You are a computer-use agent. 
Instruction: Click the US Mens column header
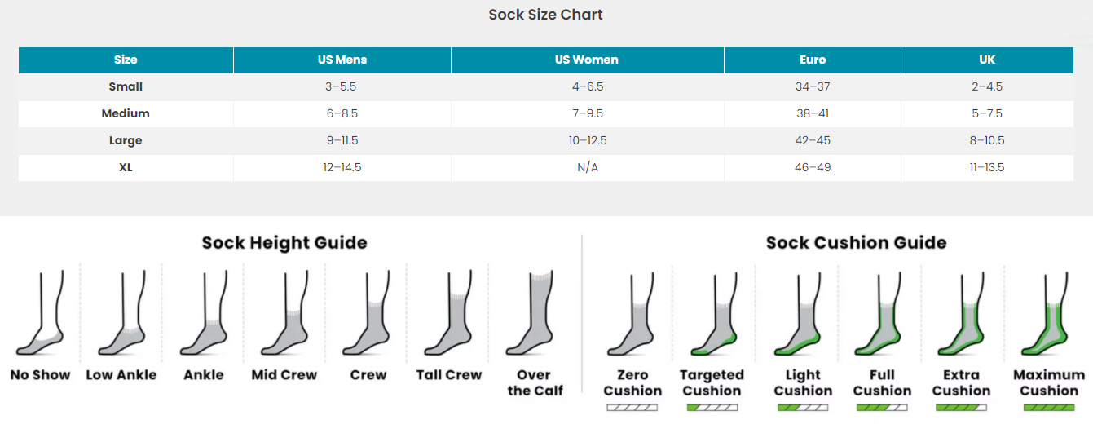pos(342,60)
